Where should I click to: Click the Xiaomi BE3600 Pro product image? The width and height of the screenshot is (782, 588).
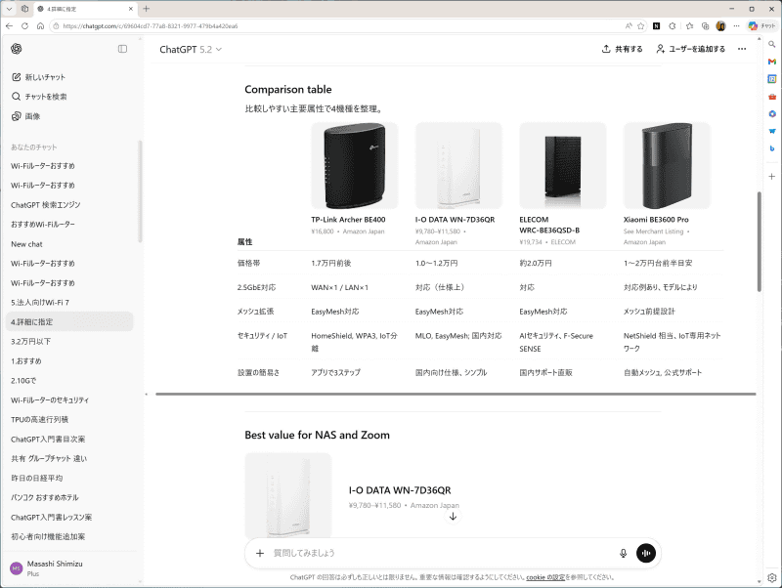click(667, 166)
